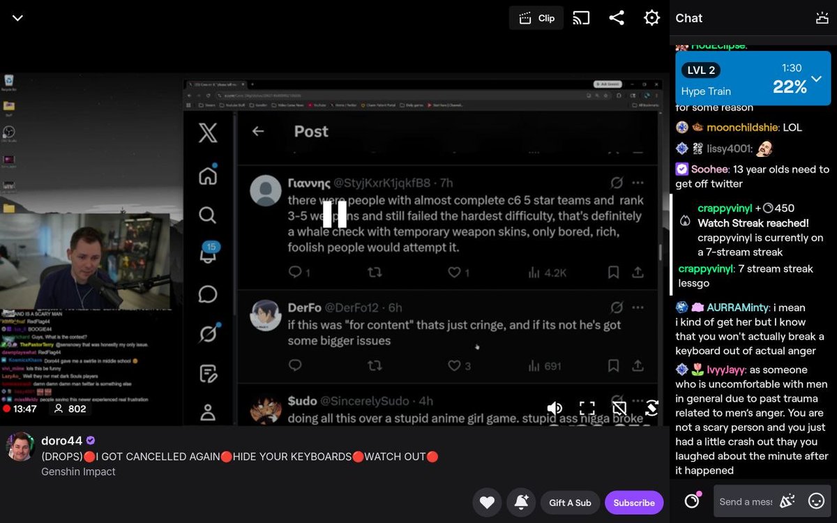This screenshot has height=523, width=837.
Task: Open the player settings gear
Action: pos(651,18)
